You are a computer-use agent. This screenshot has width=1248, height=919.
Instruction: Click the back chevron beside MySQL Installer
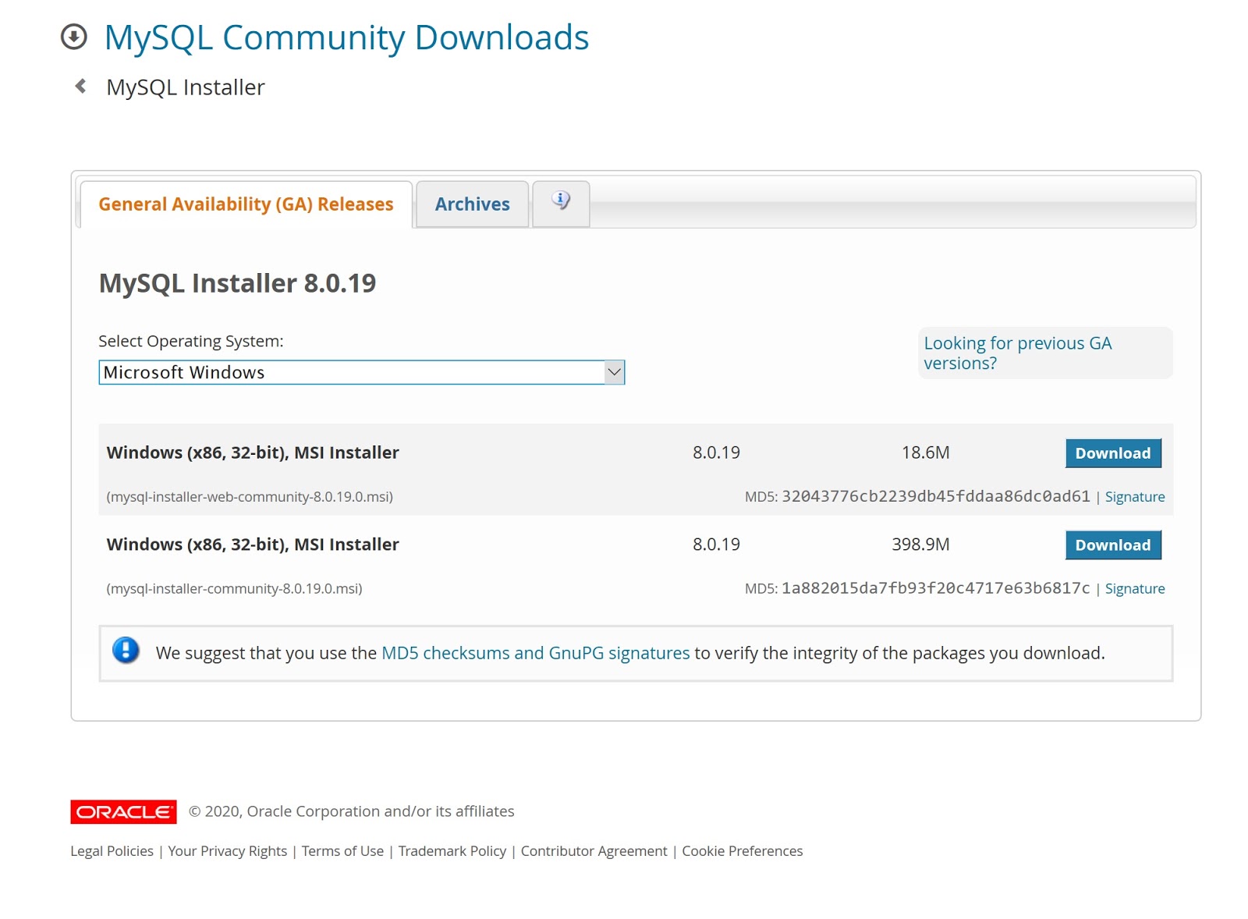pos(79,86)
